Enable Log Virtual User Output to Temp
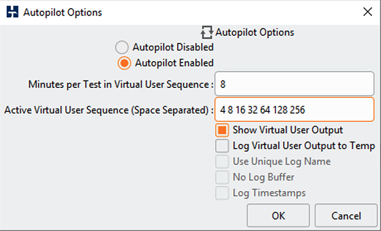 [222, 145]
